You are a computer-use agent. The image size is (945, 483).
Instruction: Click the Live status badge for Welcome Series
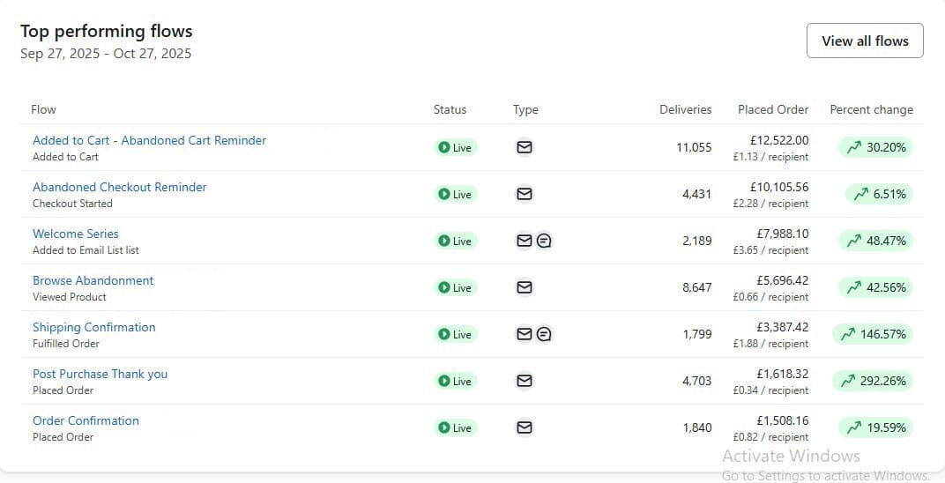click(x=456, y=241)
